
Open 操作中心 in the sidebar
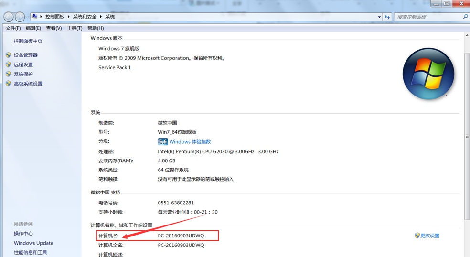pos(23,233)
